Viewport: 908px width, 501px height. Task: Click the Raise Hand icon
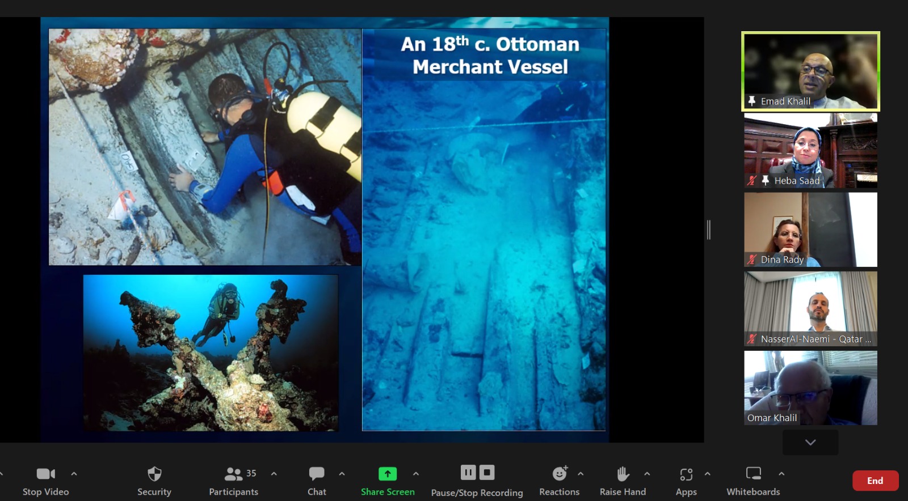click(623, 473)
